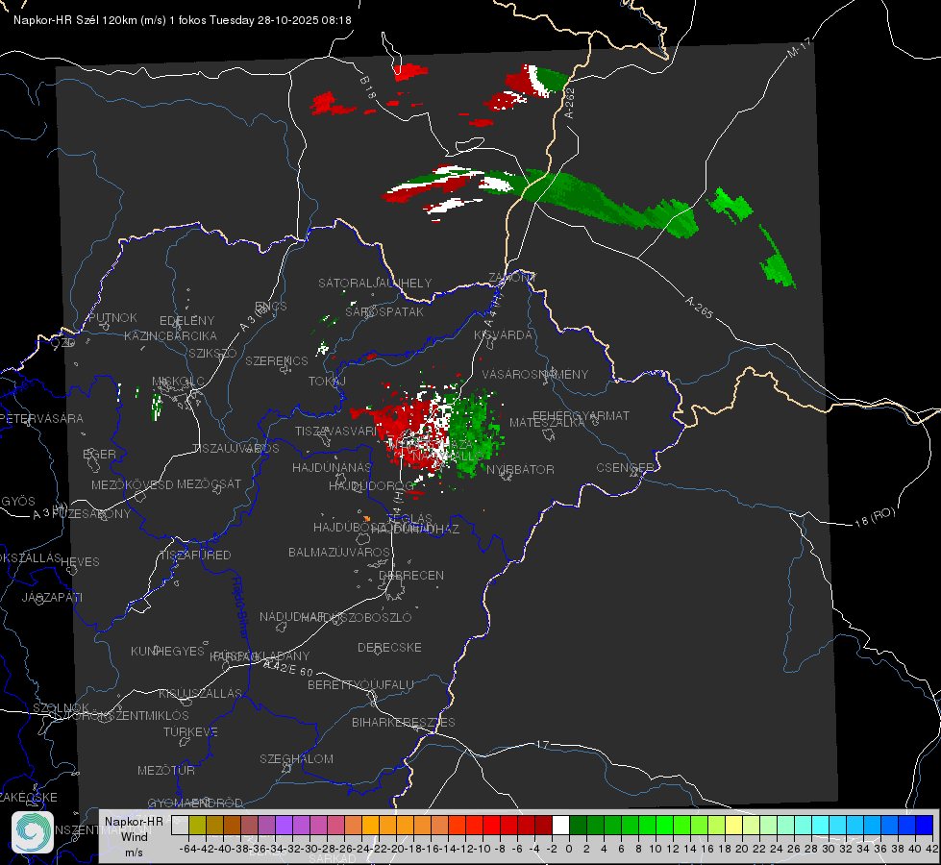The width and height of the screenshot is (941, 865).
Task: Click the SÁTORALJAÚJHELY label
Action: pyautogui.click(x=375, y=283)
